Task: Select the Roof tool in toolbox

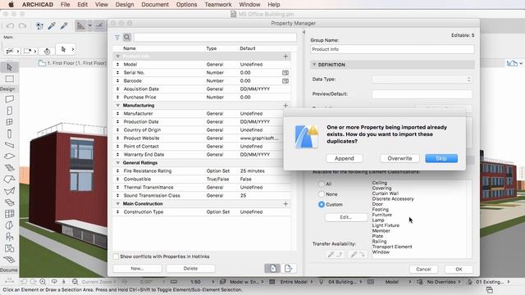Action: (9, 179)
